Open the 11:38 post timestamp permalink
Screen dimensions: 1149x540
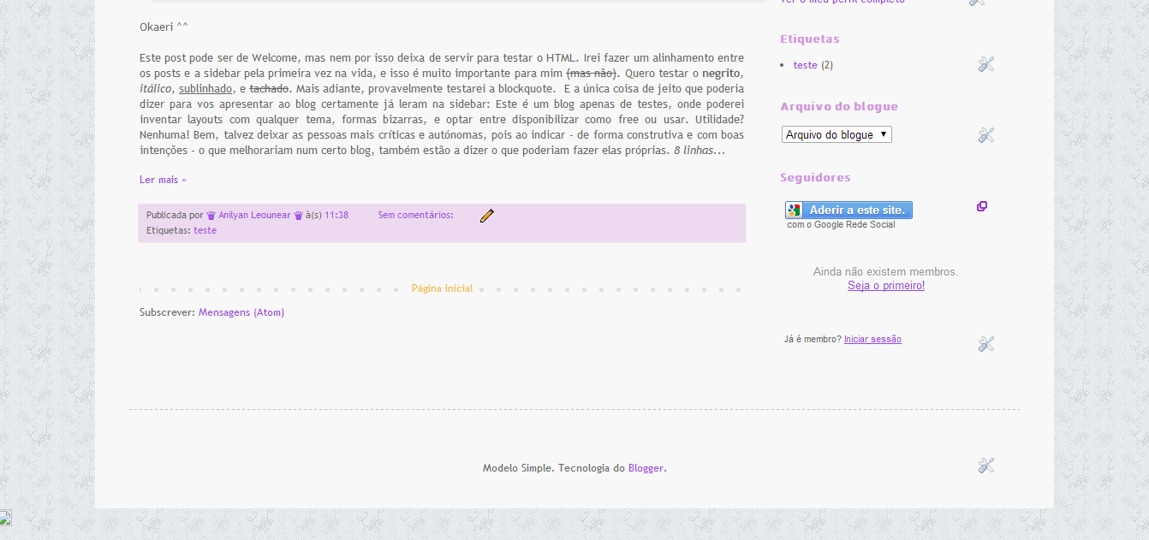click(336, 216)
